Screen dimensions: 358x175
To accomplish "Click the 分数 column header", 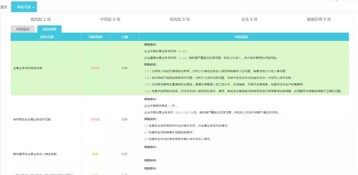I will (125, 37).
